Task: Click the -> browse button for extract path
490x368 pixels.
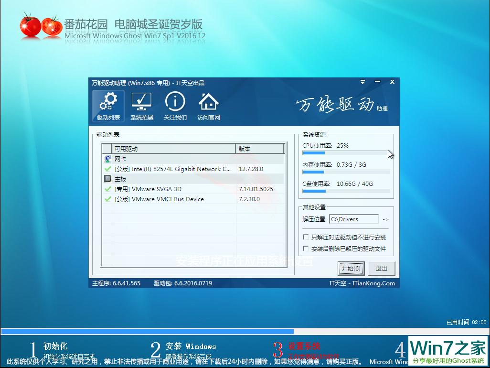Action: click(385, 219)
